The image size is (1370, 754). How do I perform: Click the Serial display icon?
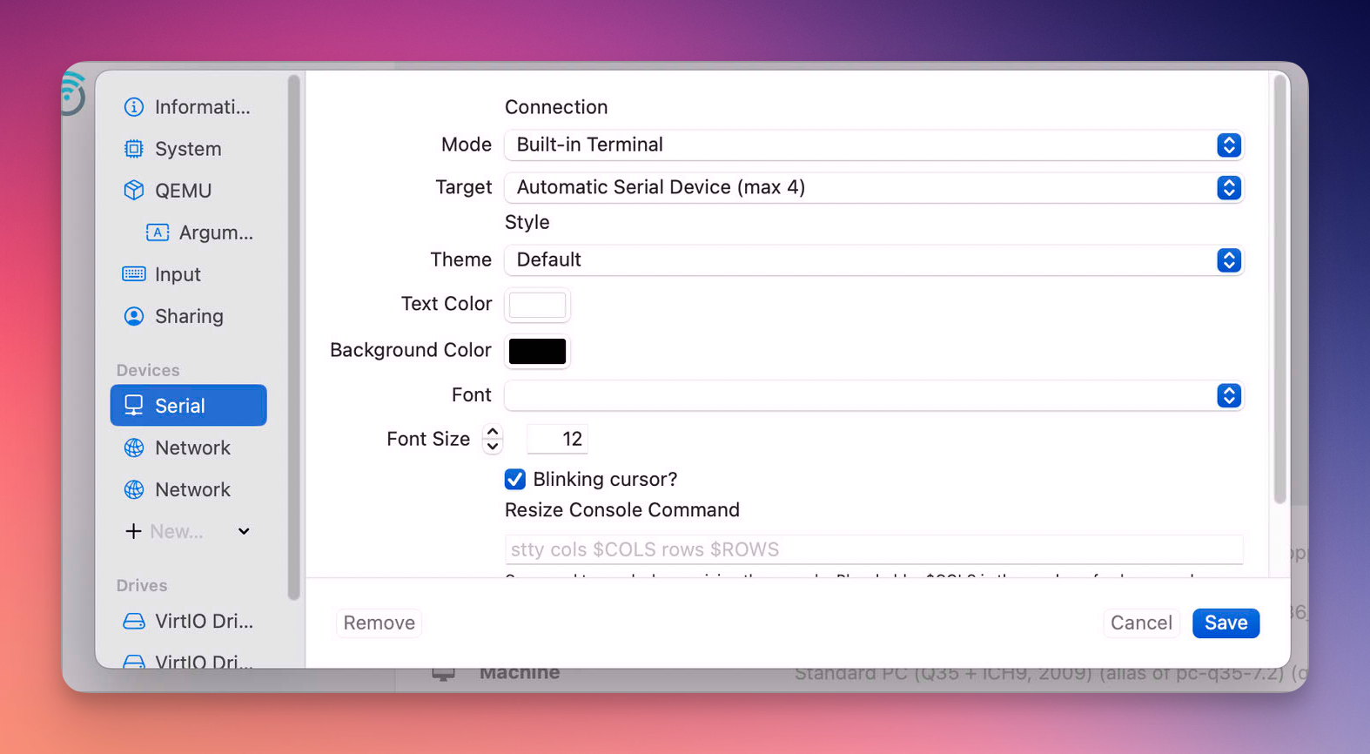[x=133, y=406]
